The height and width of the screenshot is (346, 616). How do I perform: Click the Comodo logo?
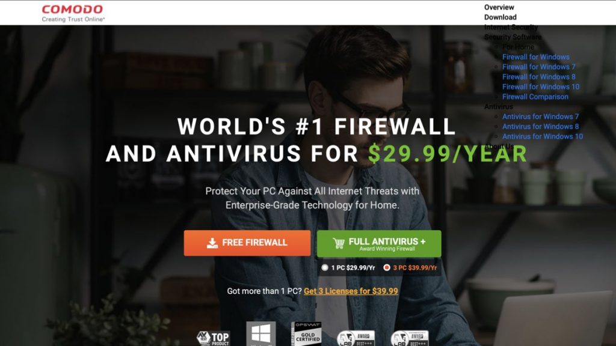pyautogui.click(x=73, y=13)
